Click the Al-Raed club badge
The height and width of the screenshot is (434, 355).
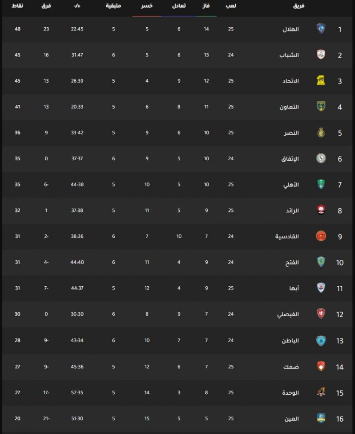[321, 211]
